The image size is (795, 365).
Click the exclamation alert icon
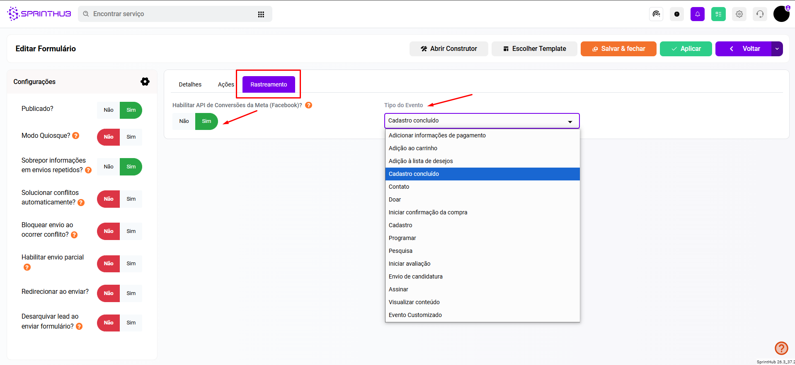676,14
